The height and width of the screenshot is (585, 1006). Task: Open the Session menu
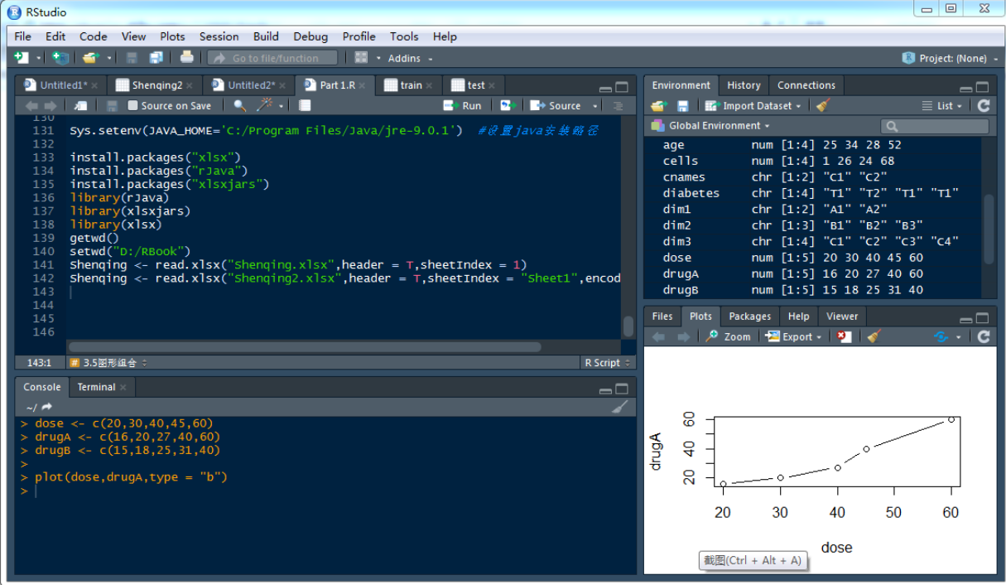tap(219, 36)
